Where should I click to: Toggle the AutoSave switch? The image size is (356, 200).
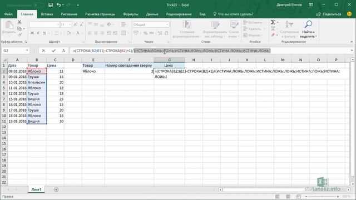[x=38, y=5]
